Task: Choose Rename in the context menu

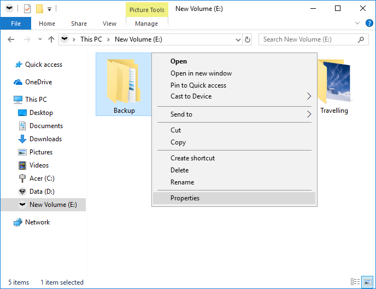Action: click(182, 182)
